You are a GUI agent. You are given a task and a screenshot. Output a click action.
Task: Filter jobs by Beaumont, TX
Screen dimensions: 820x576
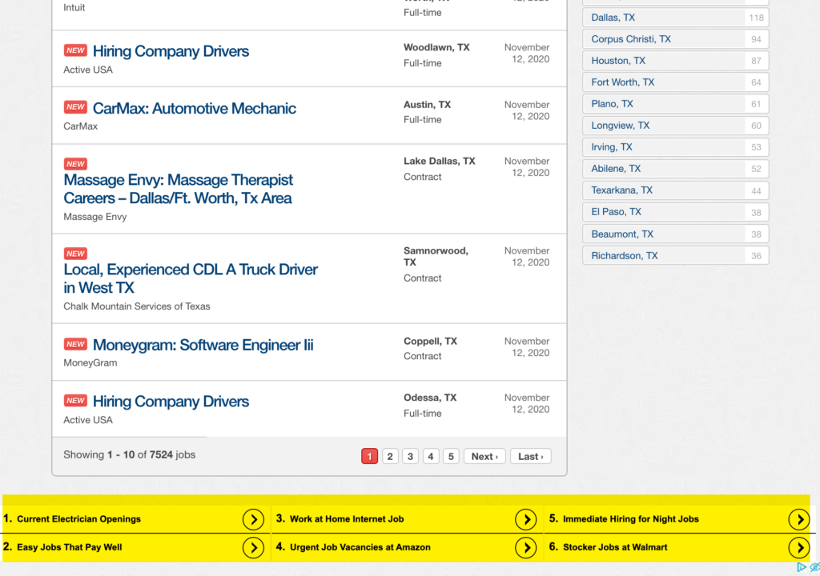click(675, 234)
